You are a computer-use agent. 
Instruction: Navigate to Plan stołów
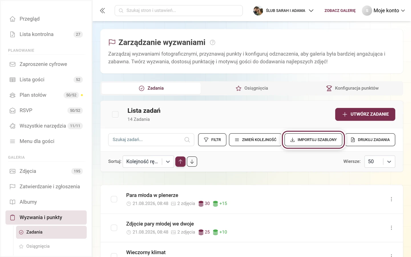[46, 95]
